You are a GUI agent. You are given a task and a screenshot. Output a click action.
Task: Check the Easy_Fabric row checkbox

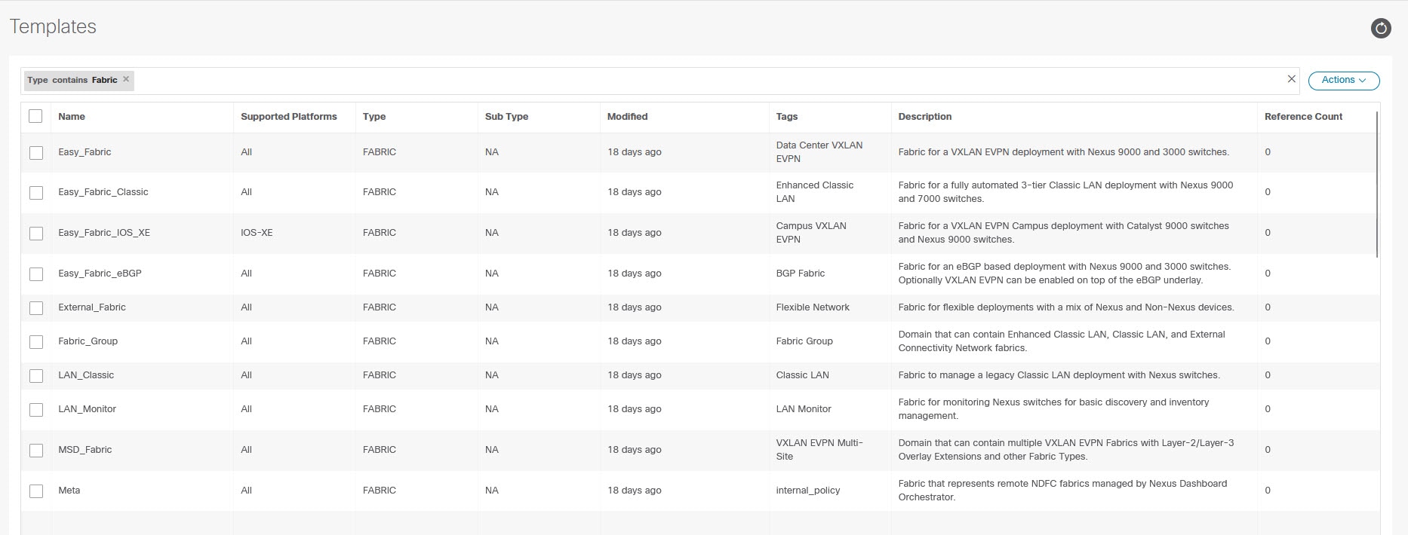click(x=36, y=152)
